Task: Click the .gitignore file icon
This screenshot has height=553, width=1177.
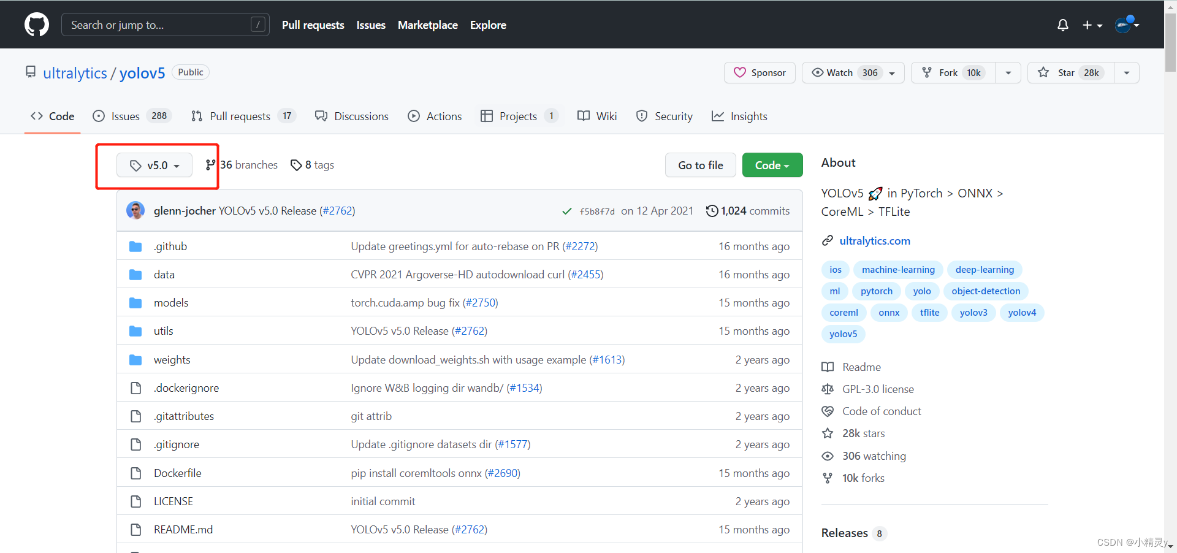Action: [x=136, y=444]
